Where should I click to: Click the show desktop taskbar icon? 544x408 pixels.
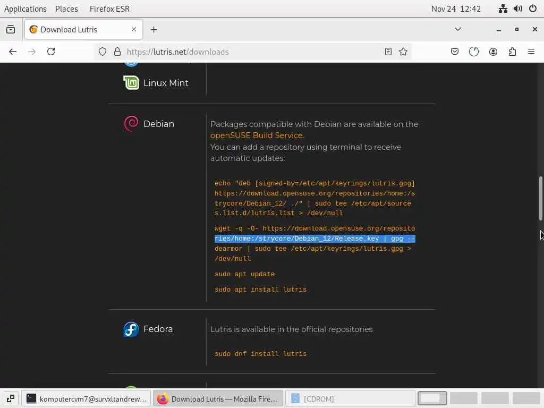11,398
